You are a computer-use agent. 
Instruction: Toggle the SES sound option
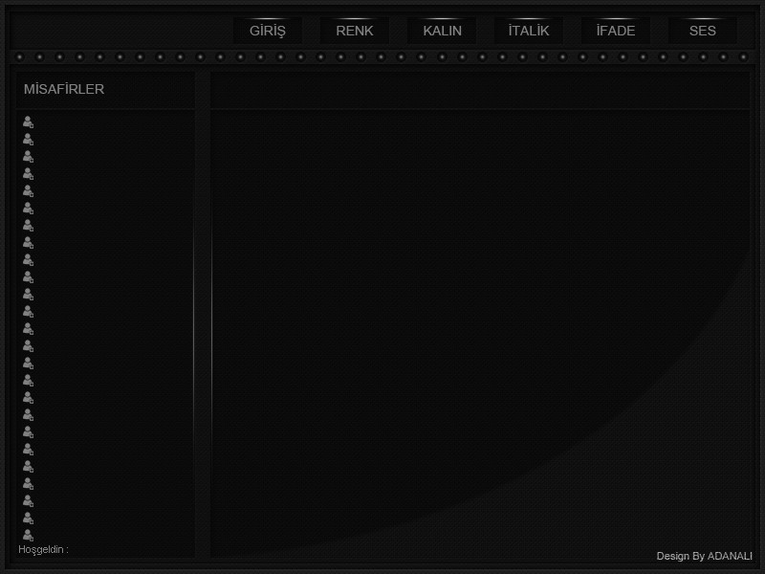tap(702, 31)
